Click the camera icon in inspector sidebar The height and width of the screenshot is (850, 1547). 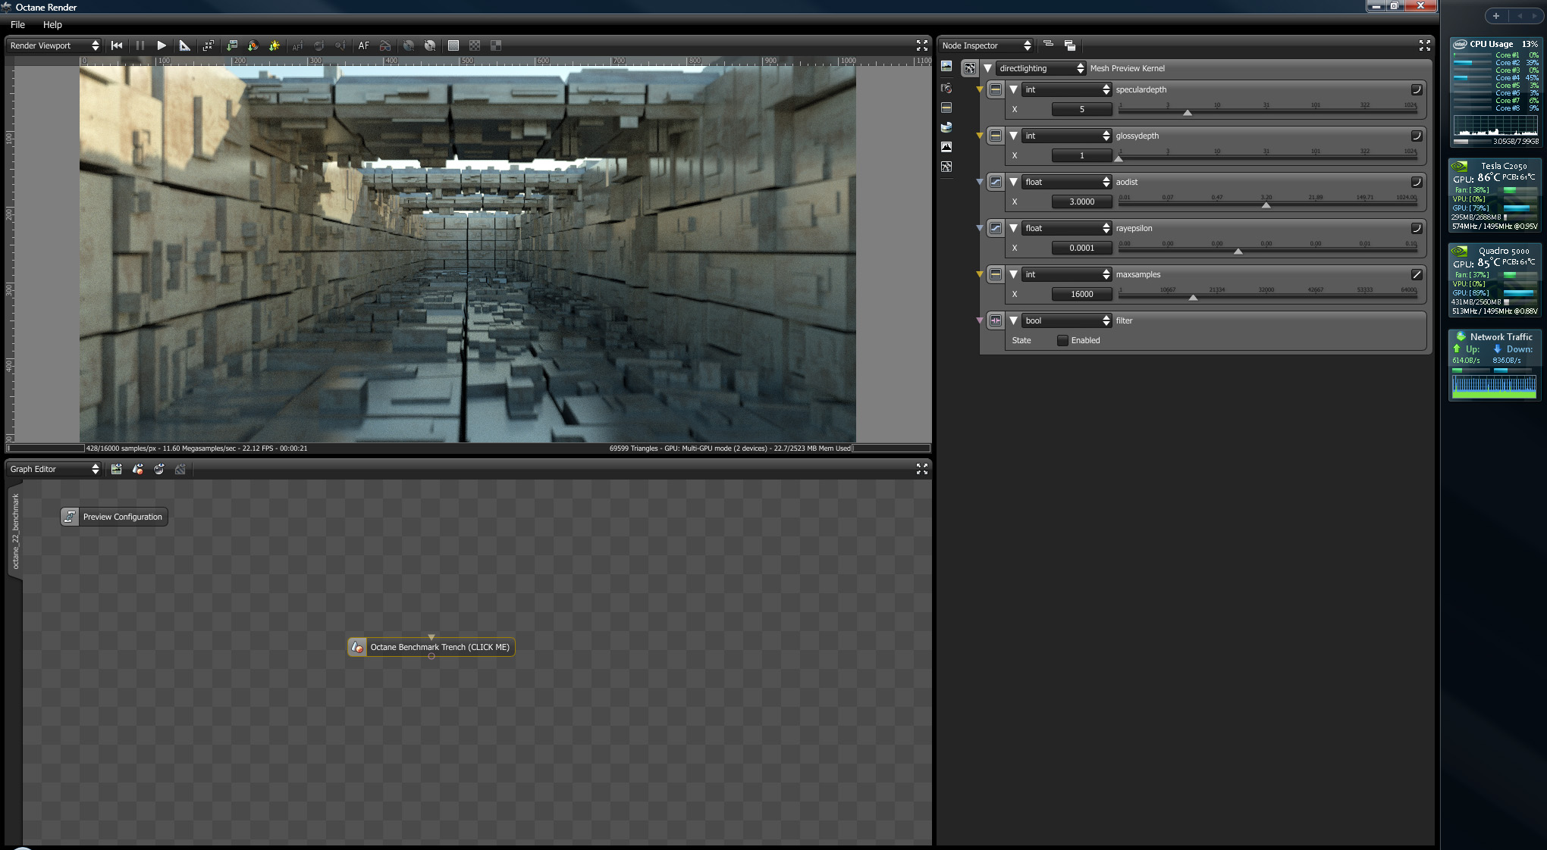946,88
